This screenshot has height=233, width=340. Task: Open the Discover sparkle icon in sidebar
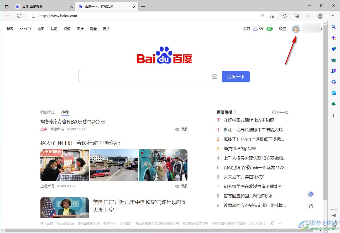[x=333, y=38]
